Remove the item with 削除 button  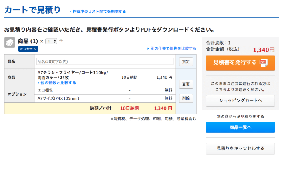coord(186,98)
